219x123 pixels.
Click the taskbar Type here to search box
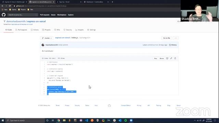tap(25, 121)
